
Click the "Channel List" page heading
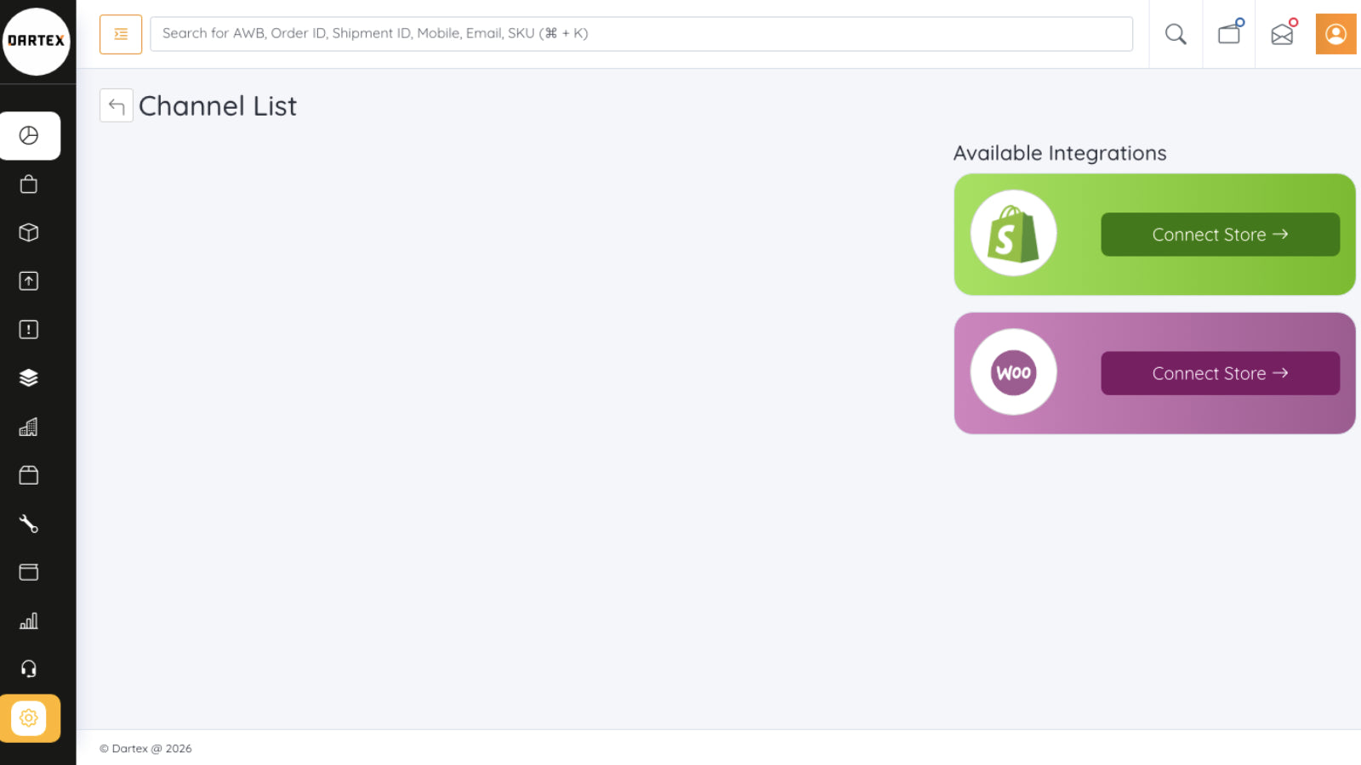(x=218, y=106)
